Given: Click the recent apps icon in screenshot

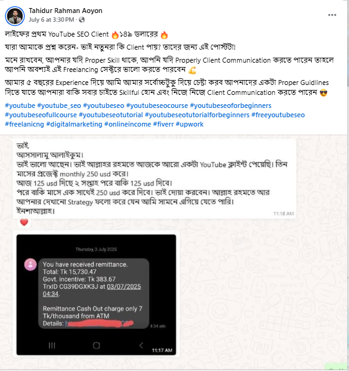Looking at the screenshot, I should click(52, 346).
